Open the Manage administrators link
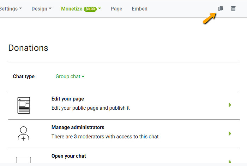 [x=78, y=127]
